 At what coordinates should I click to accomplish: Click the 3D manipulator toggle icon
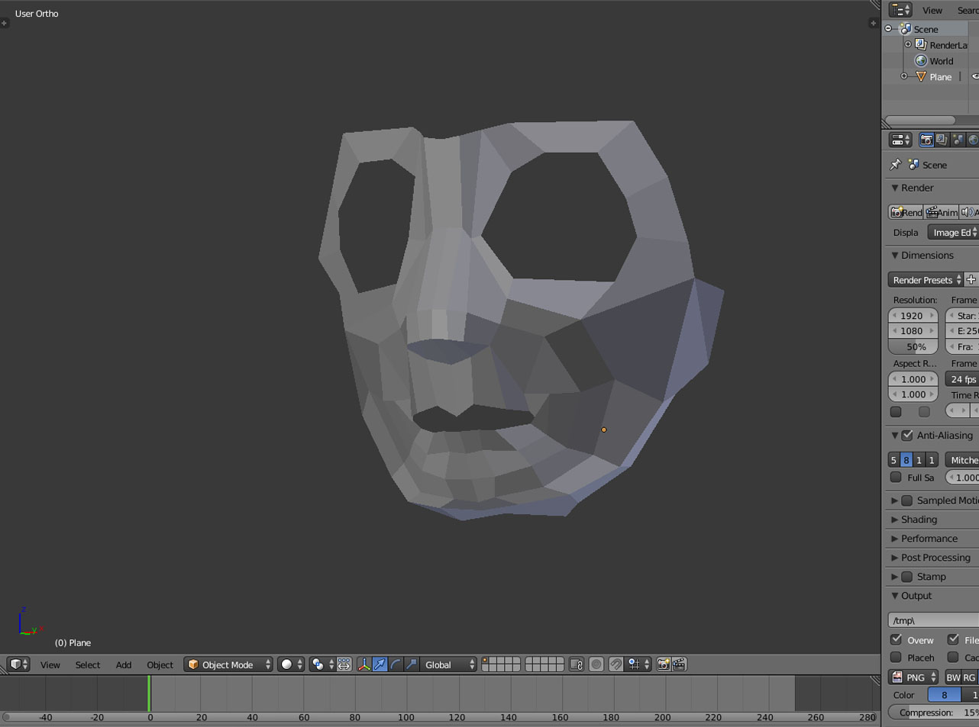click(364, 664)
